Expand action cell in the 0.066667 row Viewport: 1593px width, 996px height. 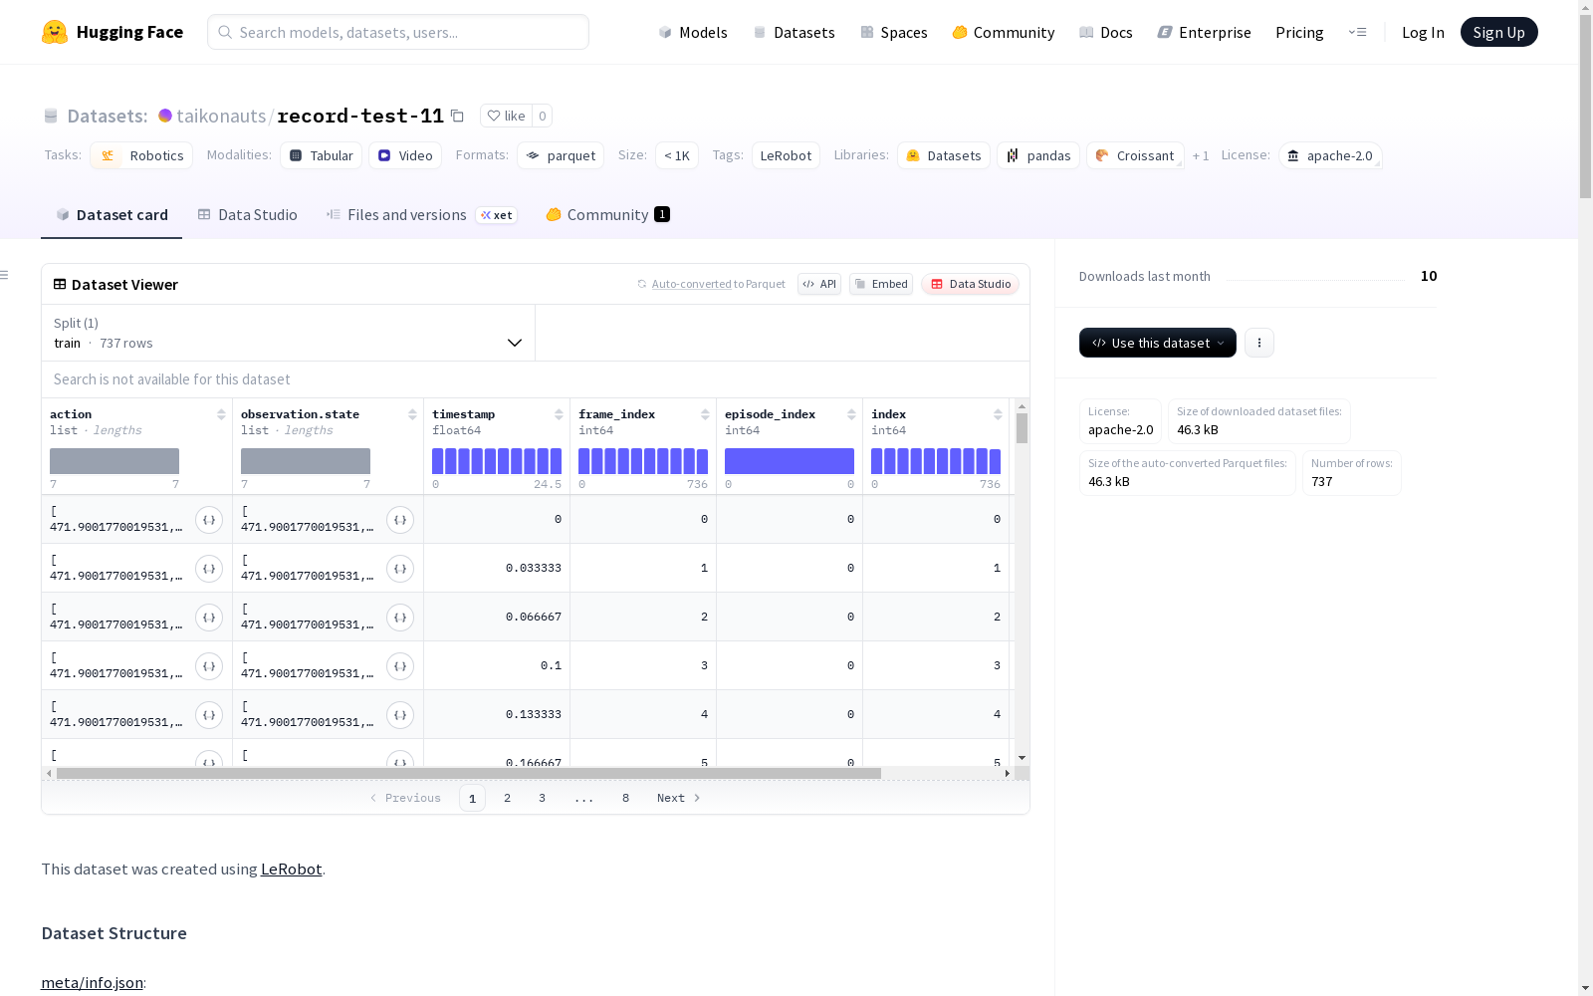[x=209, y=618]
